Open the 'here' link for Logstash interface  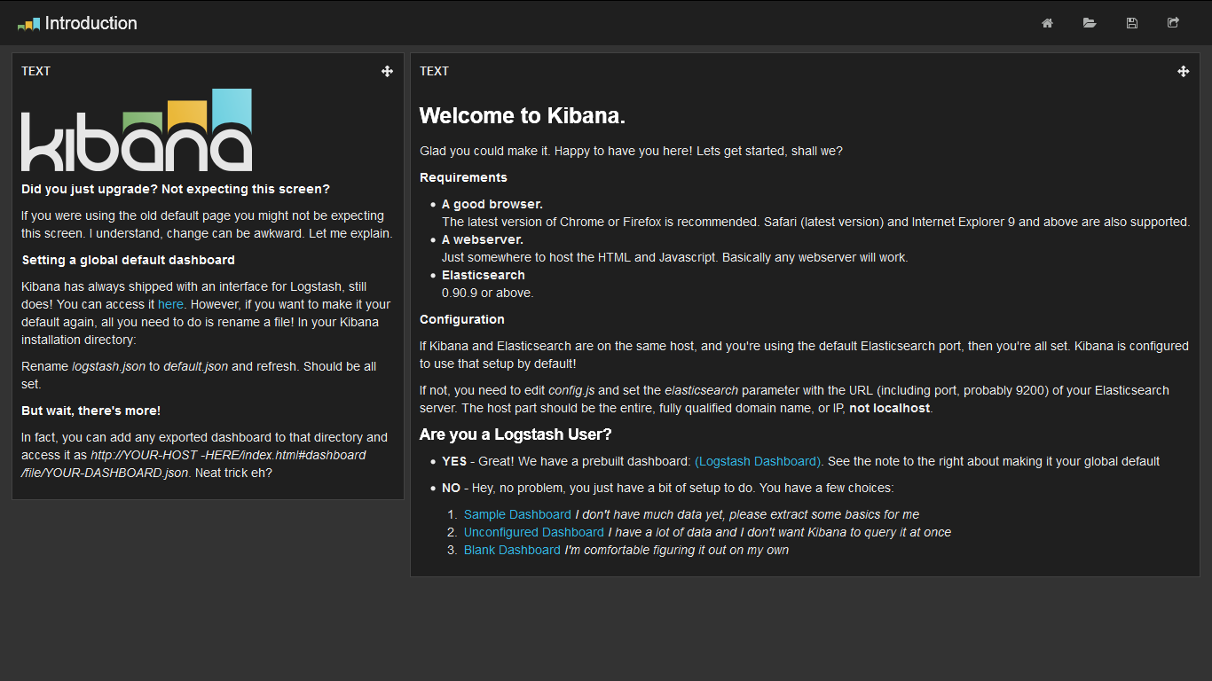click(170, 304)
